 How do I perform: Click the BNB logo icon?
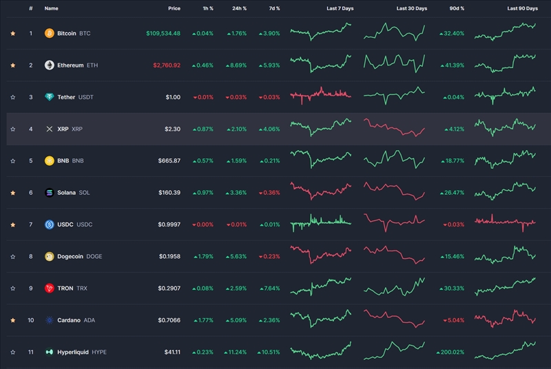click(49, 160)
